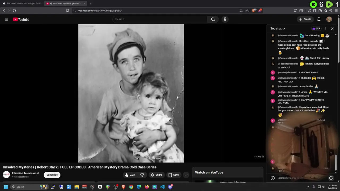Open Brave Leo AI sparkle icon

(x=325, y=11)
